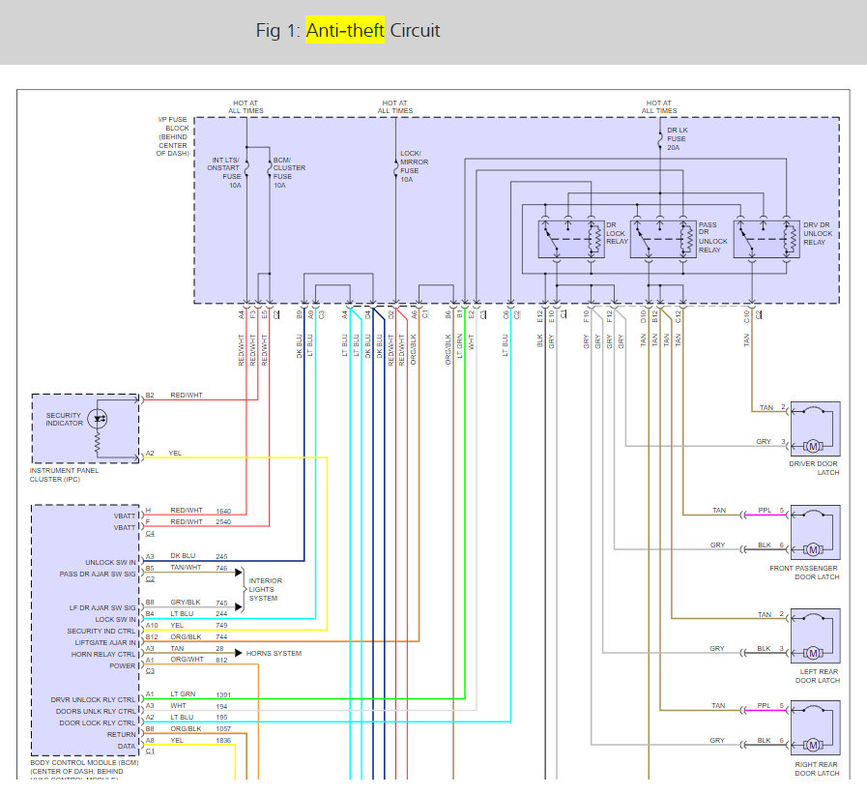Click circuit number 1836 on YEL wire

(x=223, y=741)
